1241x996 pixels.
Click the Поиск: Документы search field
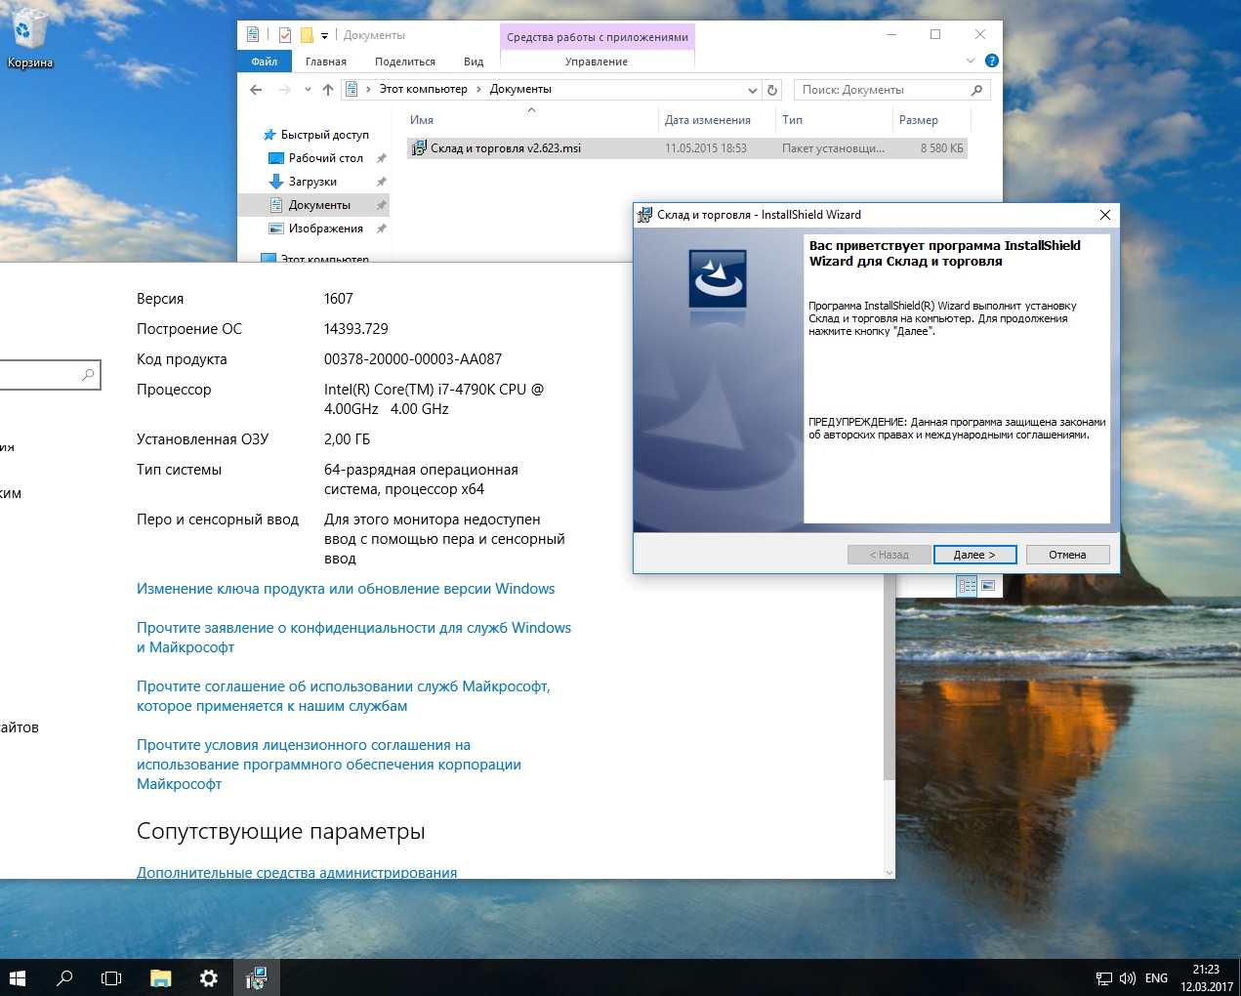[x=882, y=90]
